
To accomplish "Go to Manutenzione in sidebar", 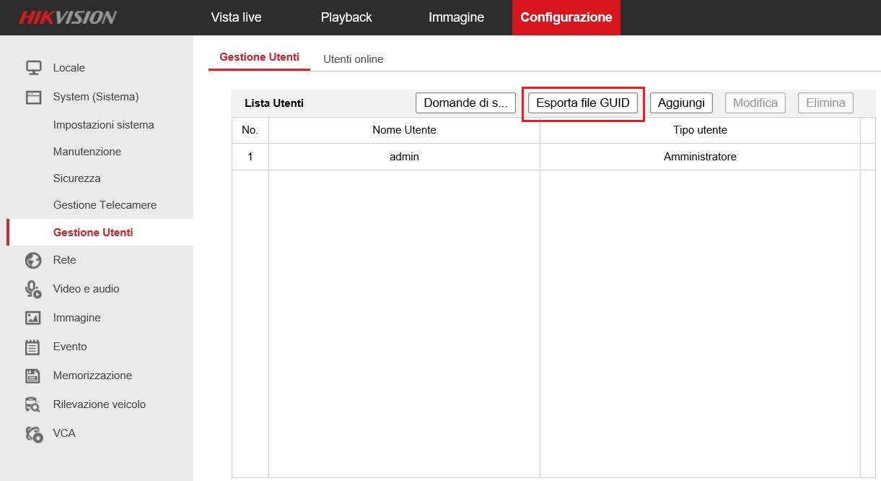I will pos(87,152).
